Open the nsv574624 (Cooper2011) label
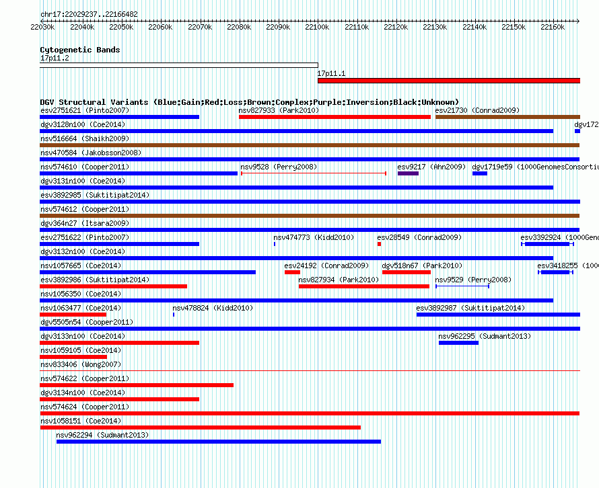The width and height of the screenshot is (599, 488). tap(85, 407)
